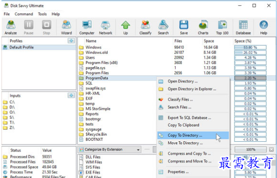Click the Network toolbar icon

[106, 27]
